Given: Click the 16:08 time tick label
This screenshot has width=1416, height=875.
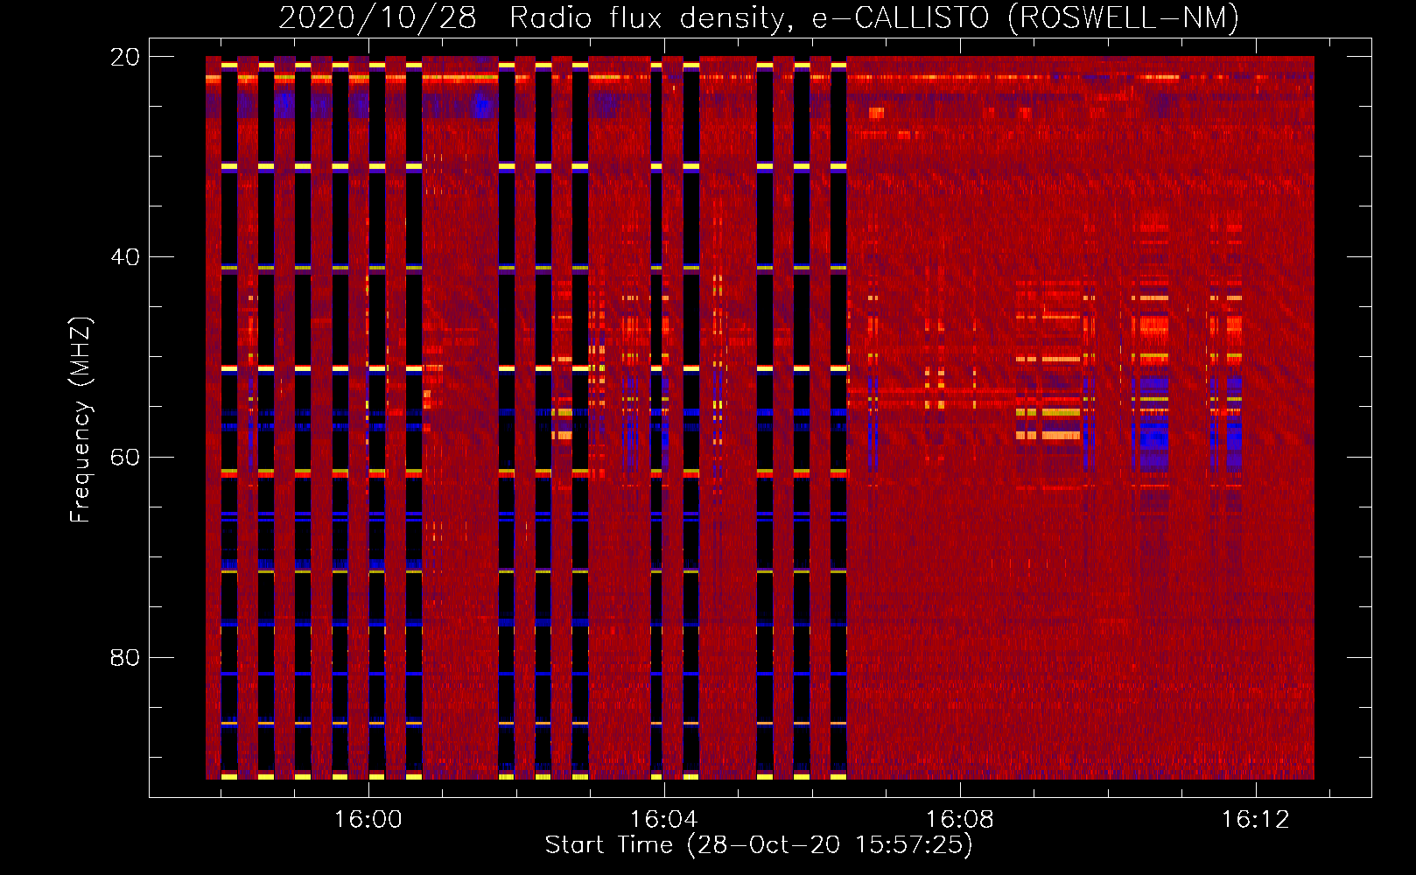Looking at the screenshot, I should pyautogui.click(x=960, y=819).
